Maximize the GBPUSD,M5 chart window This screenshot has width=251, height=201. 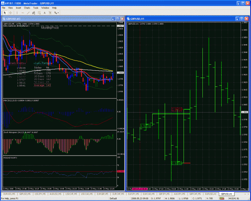point(118,19)
